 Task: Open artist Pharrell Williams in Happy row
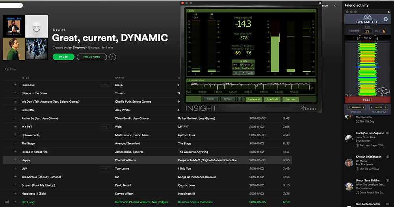(126, 160)
